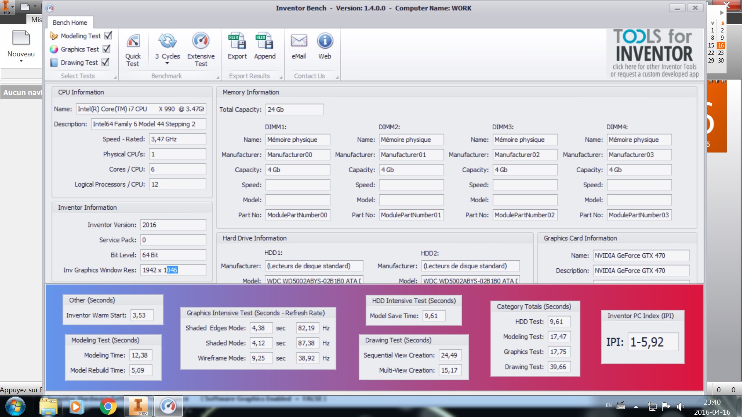Export results to Excel file

point(237,46)
